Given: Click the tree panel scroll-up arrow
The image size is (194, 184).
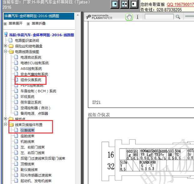Looking at the screenshot, I should [78, 15].
